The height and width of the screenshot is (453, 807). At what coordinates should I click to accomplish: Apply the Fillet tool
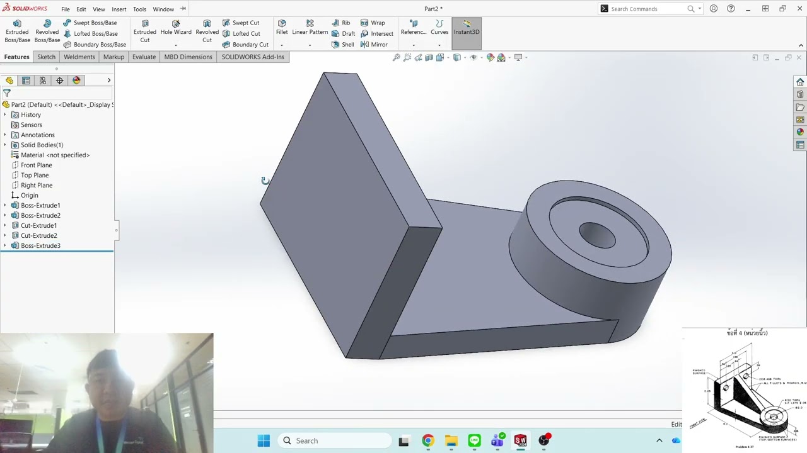click(282, 28)
